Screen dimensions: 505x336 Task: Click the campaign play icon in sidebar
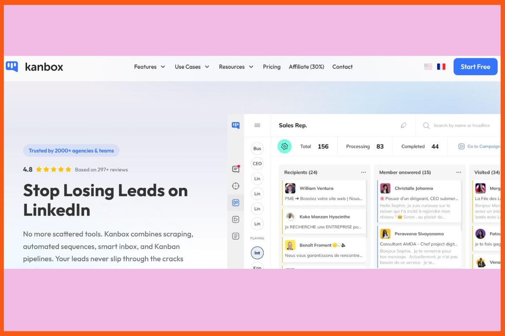click(236, 219)
